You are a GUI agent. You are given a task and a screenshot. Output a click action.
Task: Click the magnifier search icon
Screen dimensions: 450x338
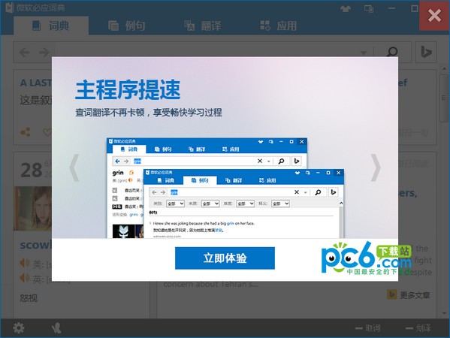[x=392, y=52]
